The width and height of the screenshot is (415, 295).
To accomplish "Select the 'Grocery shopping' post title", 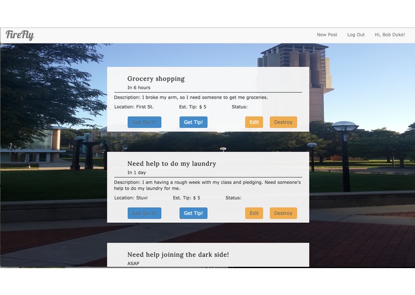I will click(x=156, y=79).
